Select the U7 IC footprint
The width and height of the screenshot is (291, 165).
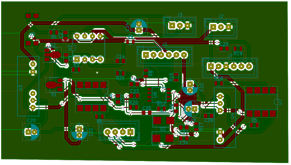pyautogui.click(x=261, y=102)
